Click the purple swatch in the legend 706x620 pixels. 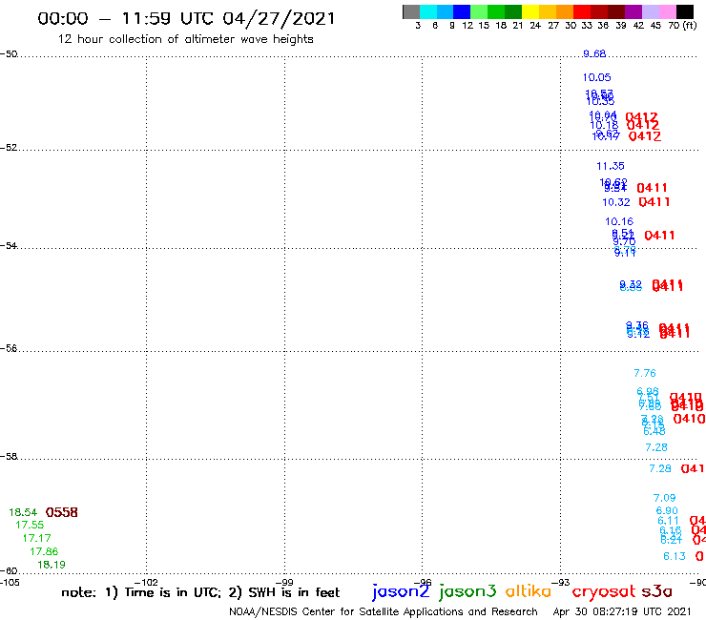(633, 11)
